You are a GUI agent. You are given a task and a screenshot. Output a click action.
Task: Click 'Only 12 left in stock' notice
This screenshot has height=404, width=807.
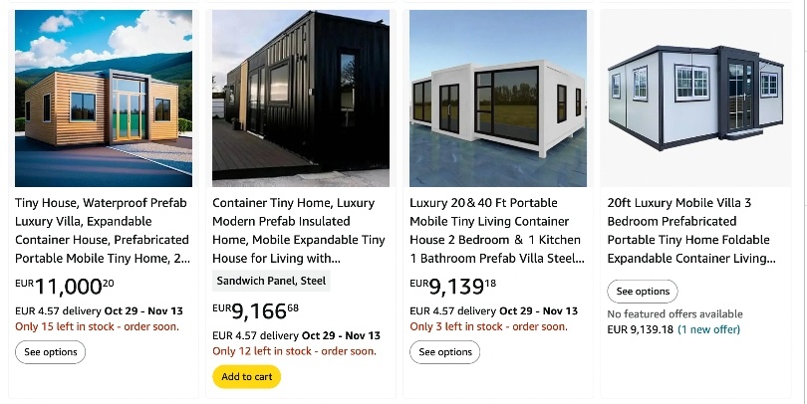tap(294, 351)
